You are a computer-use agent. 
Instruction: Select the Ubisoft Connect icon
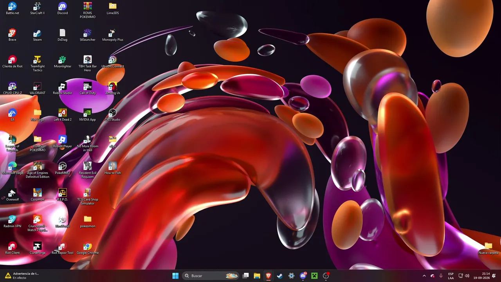(x=112, y=61)
